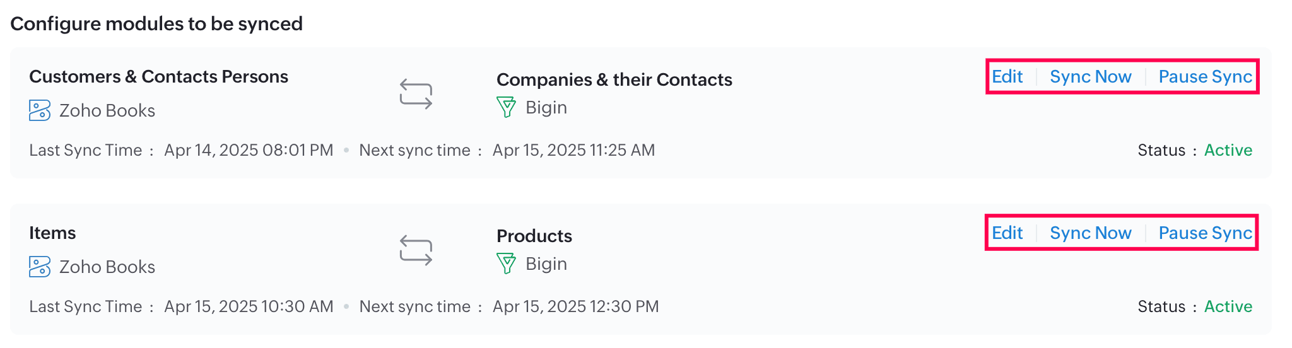
Task: Sync Now for Items module
Action: [1090, 233]
